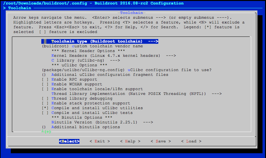Edit uClibc configuration file path
Viewport: 266px width, 158px height.
127,70
